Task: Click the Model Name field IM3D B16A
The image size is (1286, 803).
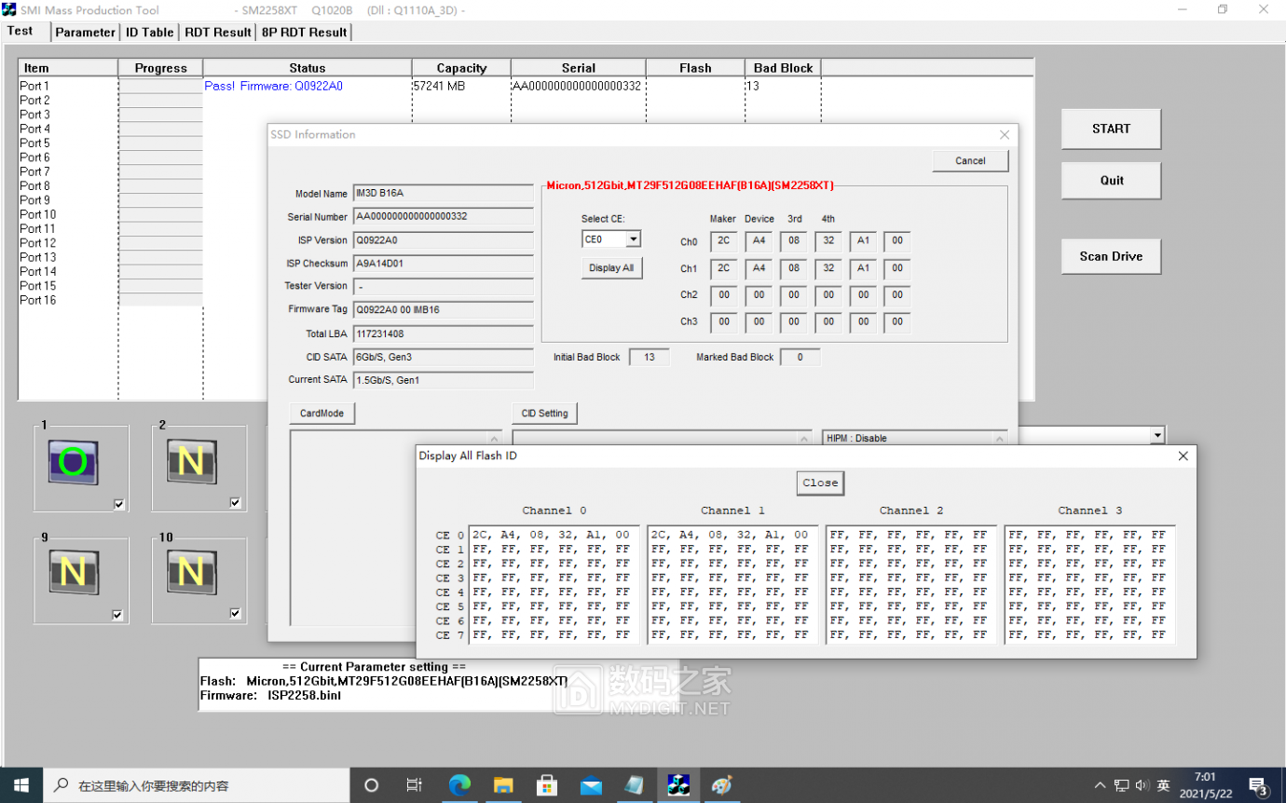Action: coord(444,194)
